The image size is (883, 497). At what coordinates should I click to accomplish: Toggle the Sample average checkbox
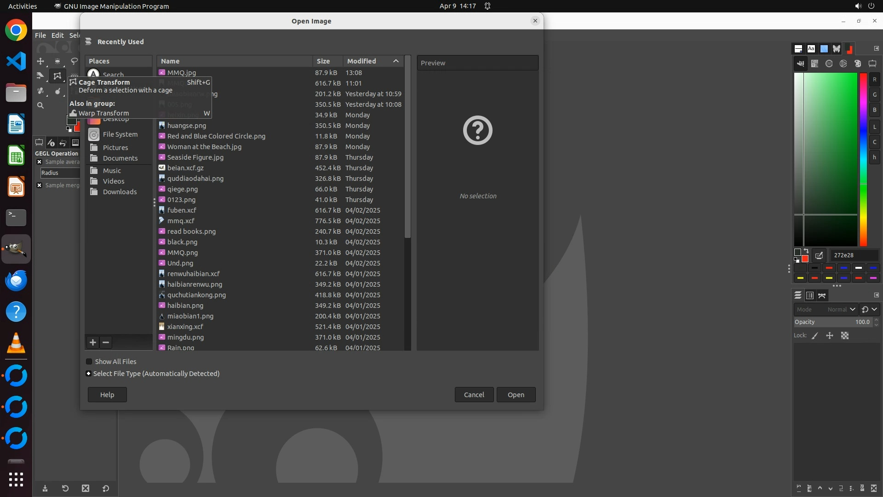(40, 162)
